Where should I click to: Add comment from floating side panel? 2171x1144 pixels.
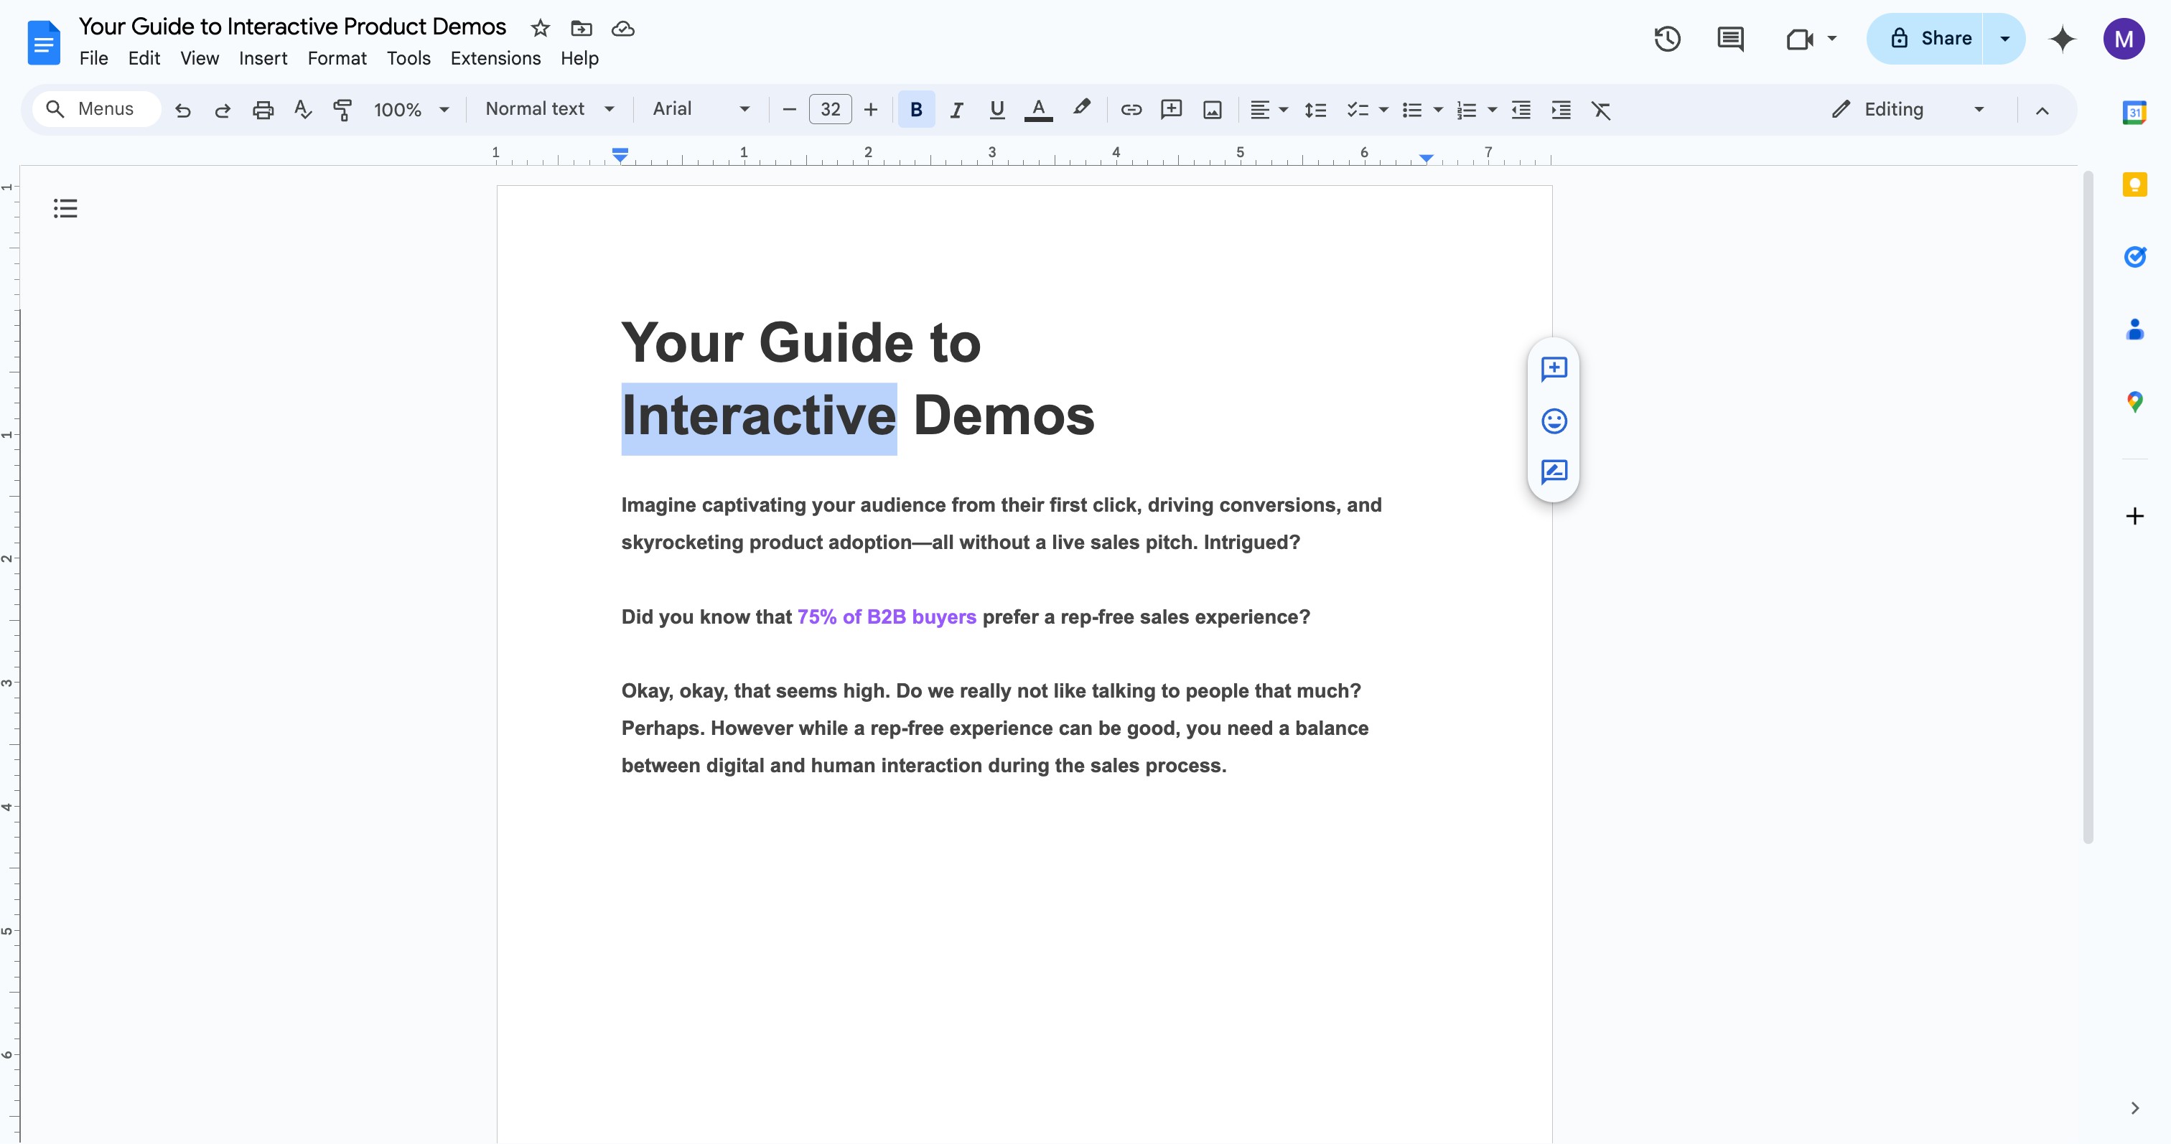point(1554,369)
